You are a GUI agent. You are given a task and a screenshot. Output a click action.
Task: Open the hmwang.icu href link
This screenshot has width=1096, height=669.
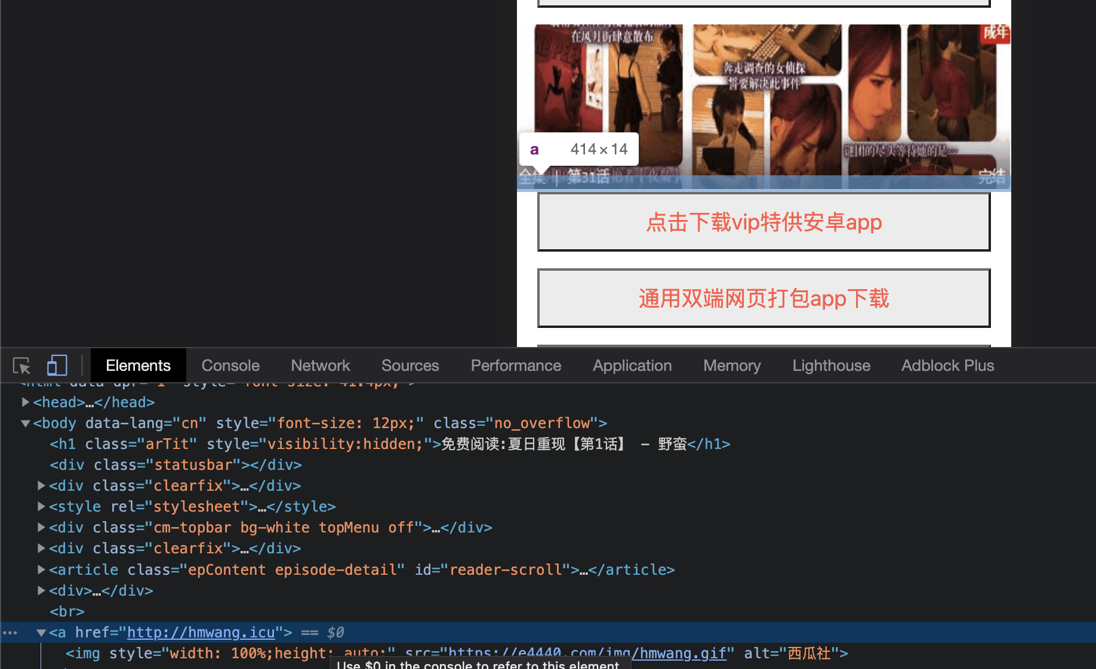pos(203,632)
